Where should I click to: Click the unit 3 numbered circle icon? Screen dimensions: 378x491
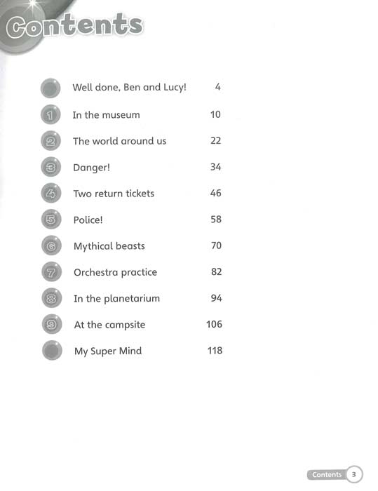(50, 167)
